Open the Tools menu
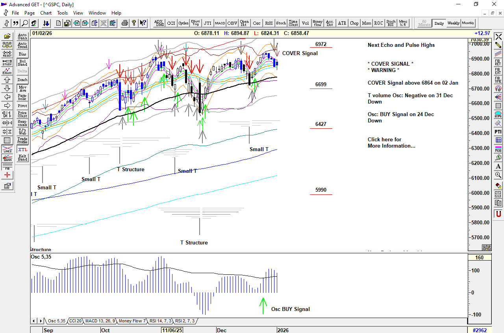 (x=63, y=13)
